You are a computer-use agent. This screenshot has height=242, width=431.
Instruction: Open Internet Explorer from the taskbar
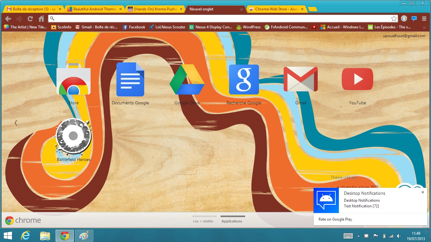click(x=25, y=235)
